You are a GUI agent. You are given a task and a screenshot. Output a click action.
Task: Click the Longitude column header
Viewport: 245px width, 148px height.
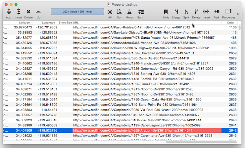[48, 22]
